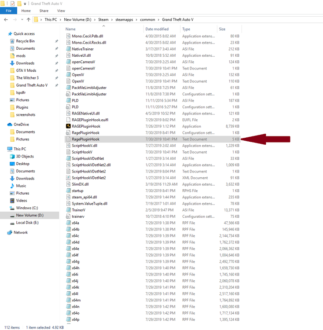Click the Forward navigation arrow

click(x=15, y=19)
